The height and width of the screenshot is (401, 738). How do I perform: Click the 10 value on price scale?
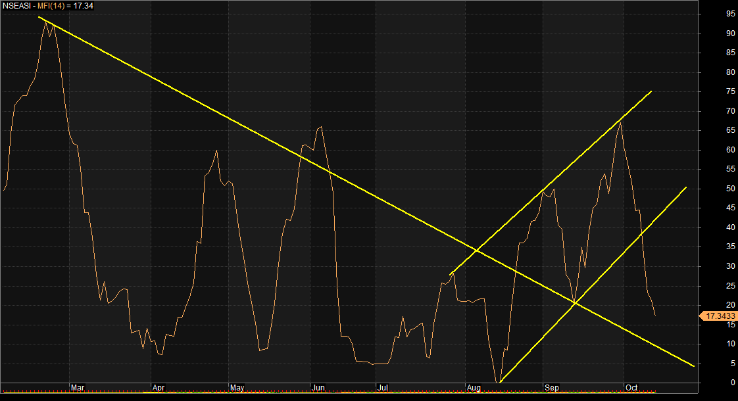tap(731, 344)
